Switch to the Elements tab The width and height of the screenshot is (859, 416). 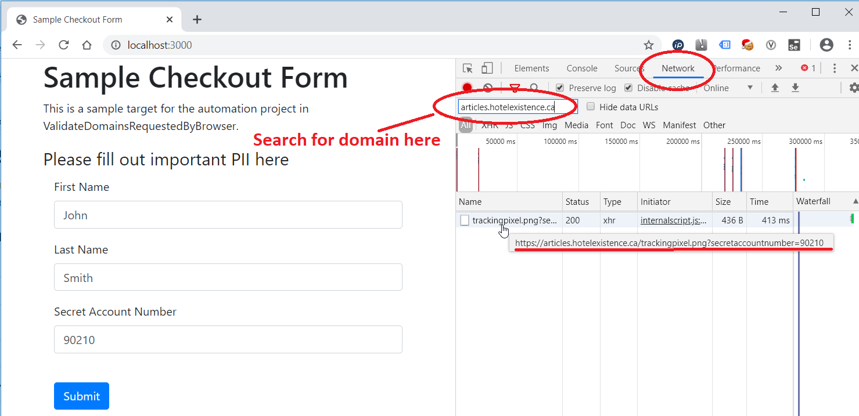coord(531,68)
